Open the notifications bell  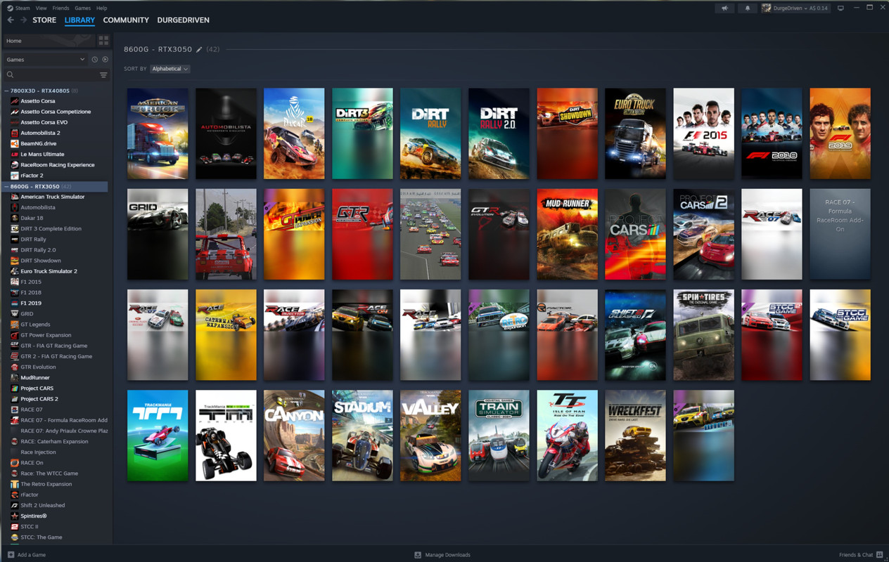748,8
